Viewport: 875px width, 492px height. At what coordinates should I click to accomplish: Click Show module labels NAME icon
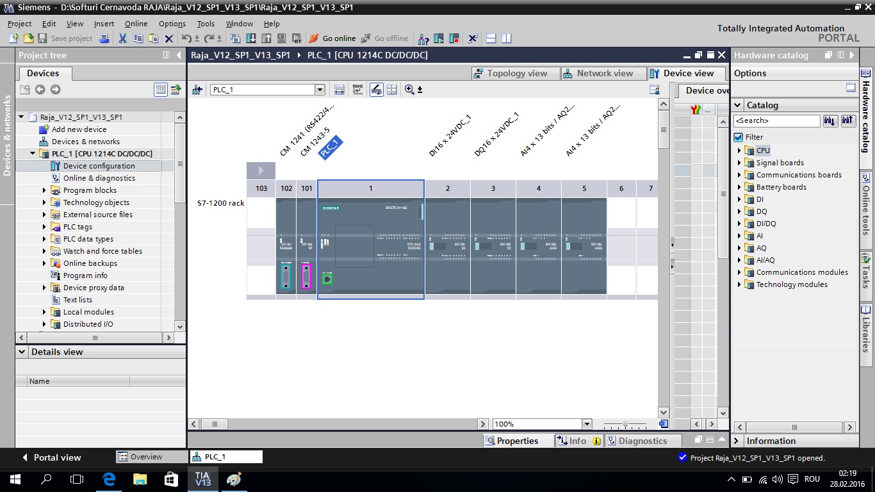[x=357, y=90]
